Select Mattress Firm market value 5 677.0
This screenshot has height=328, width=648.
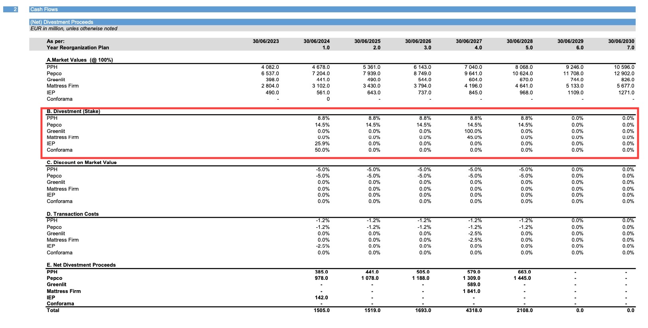626,86
